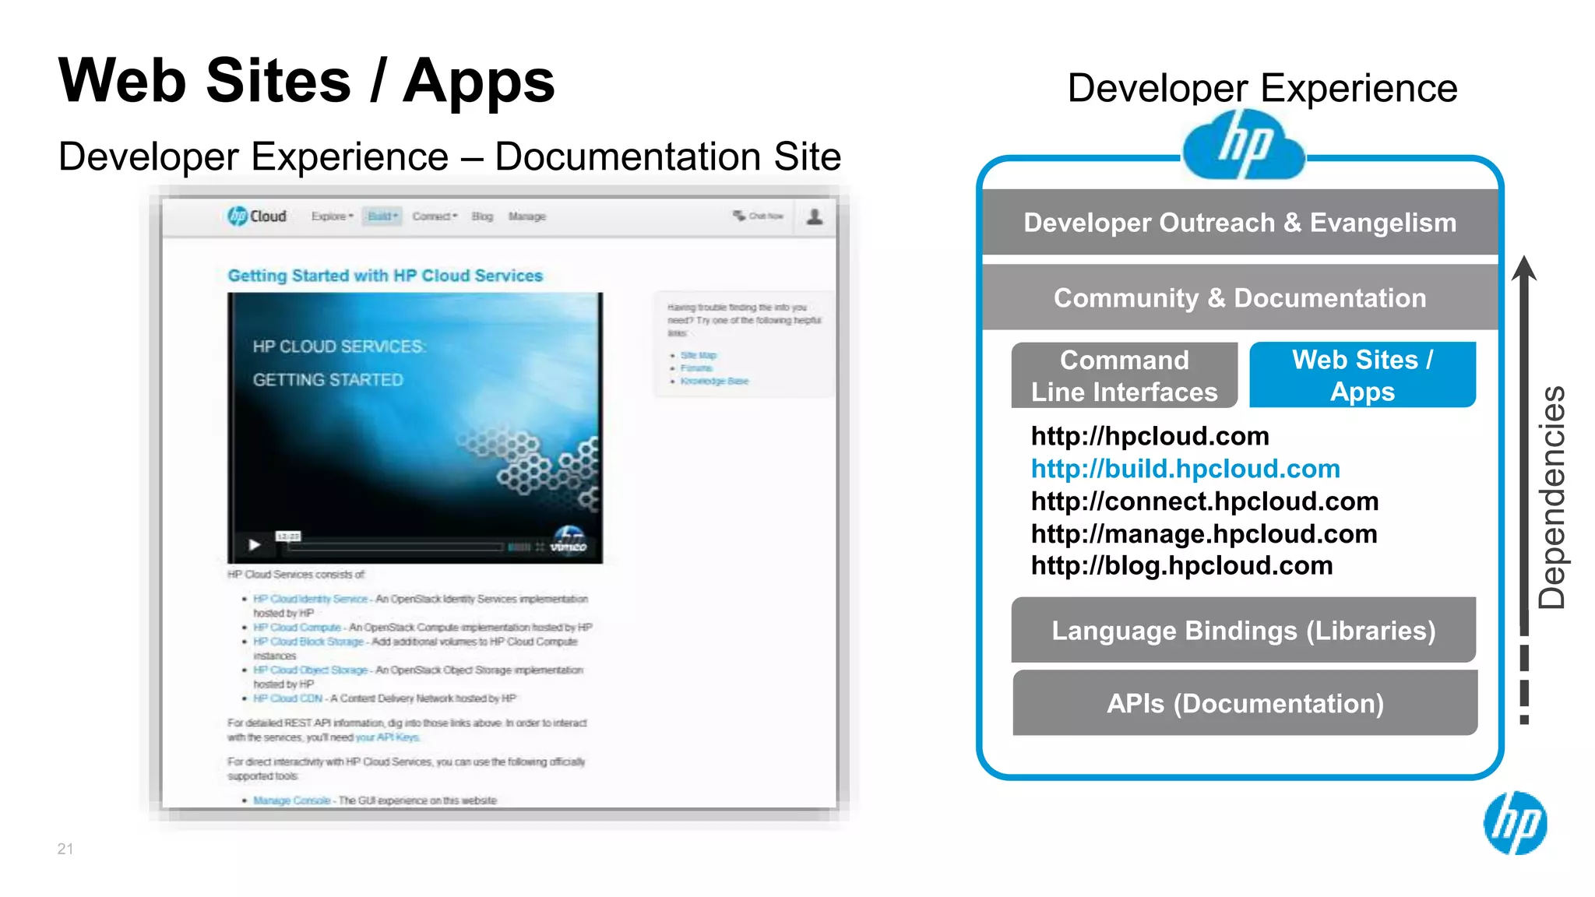Open HP Cloud Compute link
The height and width of the screenshot is (897, 1595).
[297, 627]
